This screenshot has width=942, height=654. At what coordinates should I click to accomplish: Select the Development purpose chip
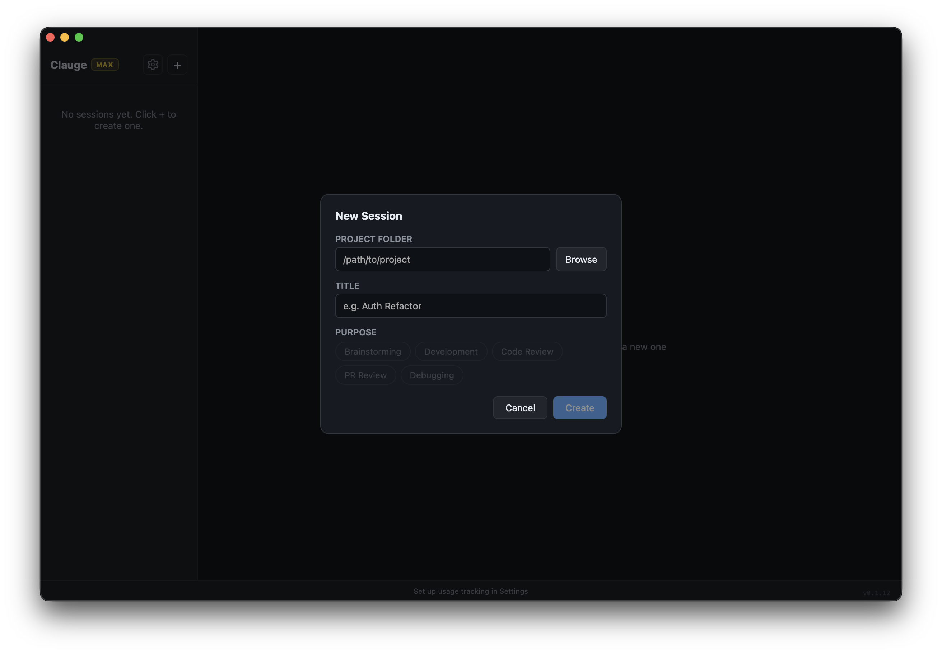[x=451, y=351]
